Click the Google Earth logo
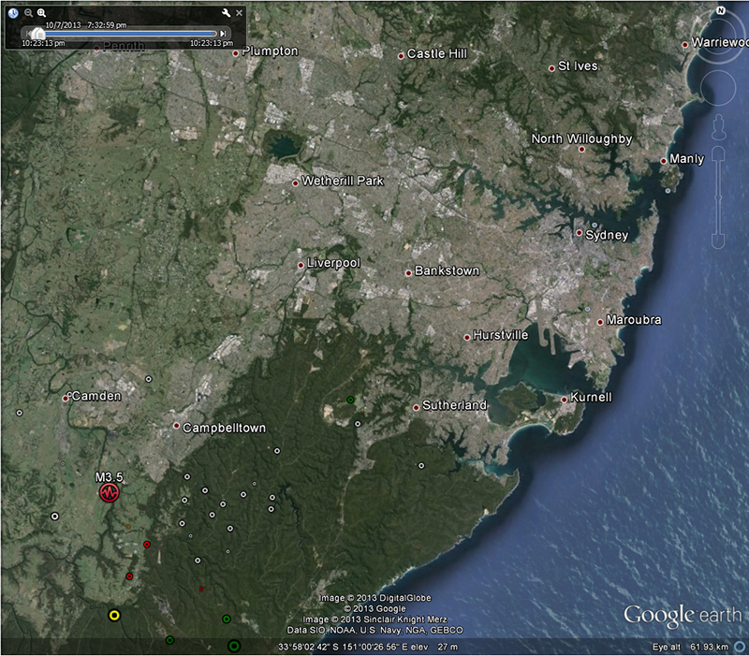This screenshot has width=749, height=656. tap(683, 616)
